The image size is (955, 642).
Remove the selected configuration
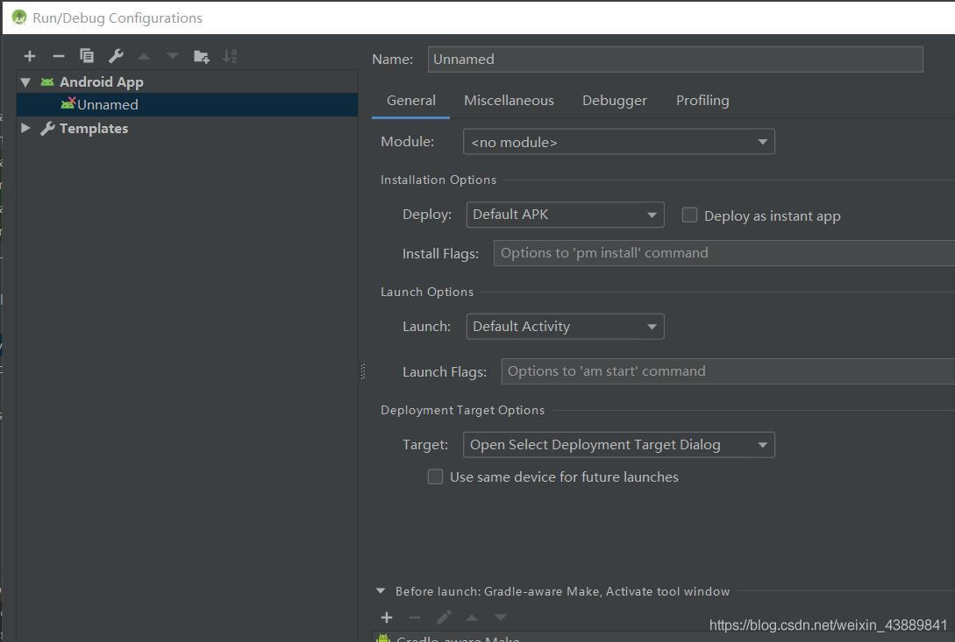click(x=58, y=55)
